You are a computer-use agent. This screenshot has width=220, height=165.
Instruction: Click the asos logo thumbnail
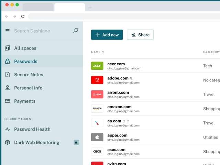pyautogui.click(x=97, y=151)
